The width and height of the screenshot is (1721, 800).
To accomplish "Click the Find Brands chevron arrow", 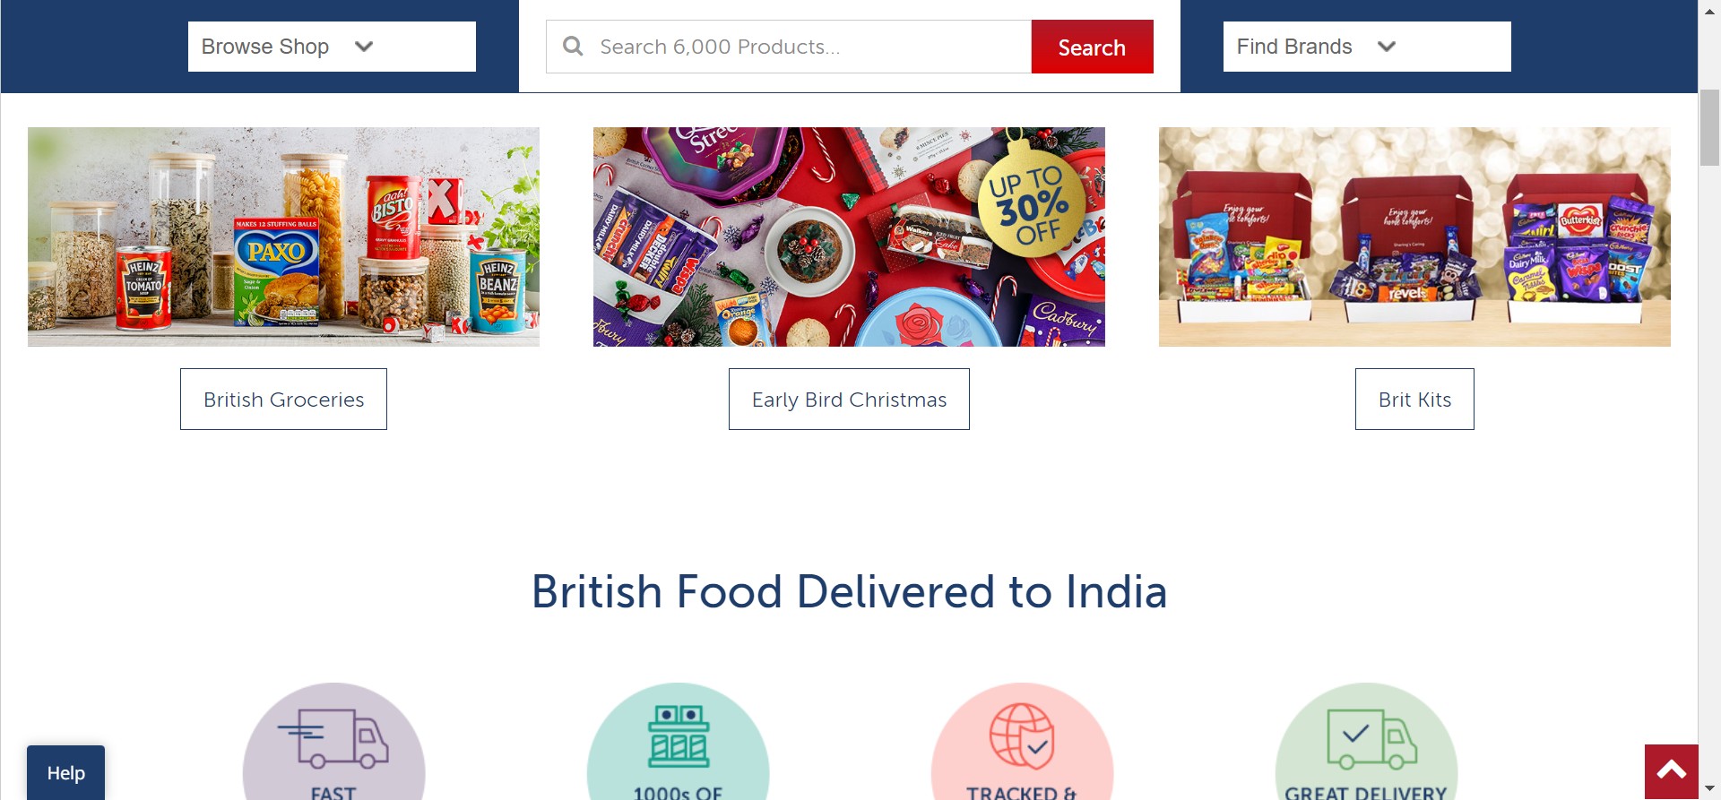I will point(1387,47).
